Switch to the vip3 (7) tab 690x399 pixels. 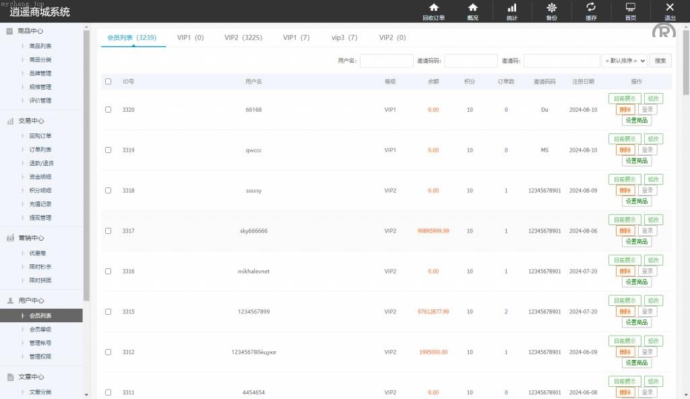[x=344, y=38]
